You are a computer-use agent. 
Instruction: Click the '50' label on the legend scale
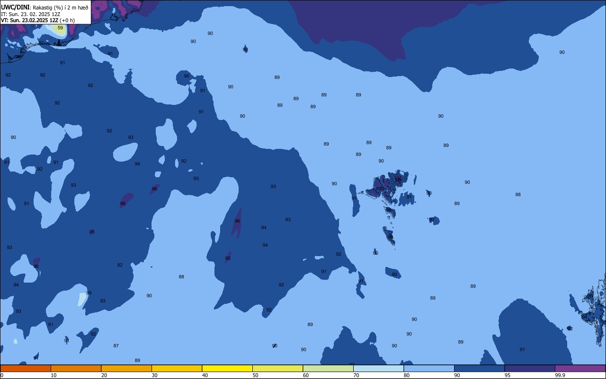point(255,375)
